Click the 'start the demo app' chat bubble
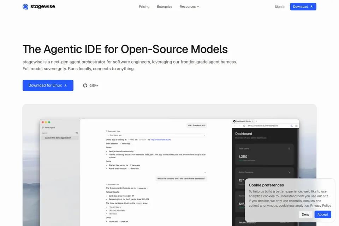Screen dimensions: 339x226 (197, 125)
